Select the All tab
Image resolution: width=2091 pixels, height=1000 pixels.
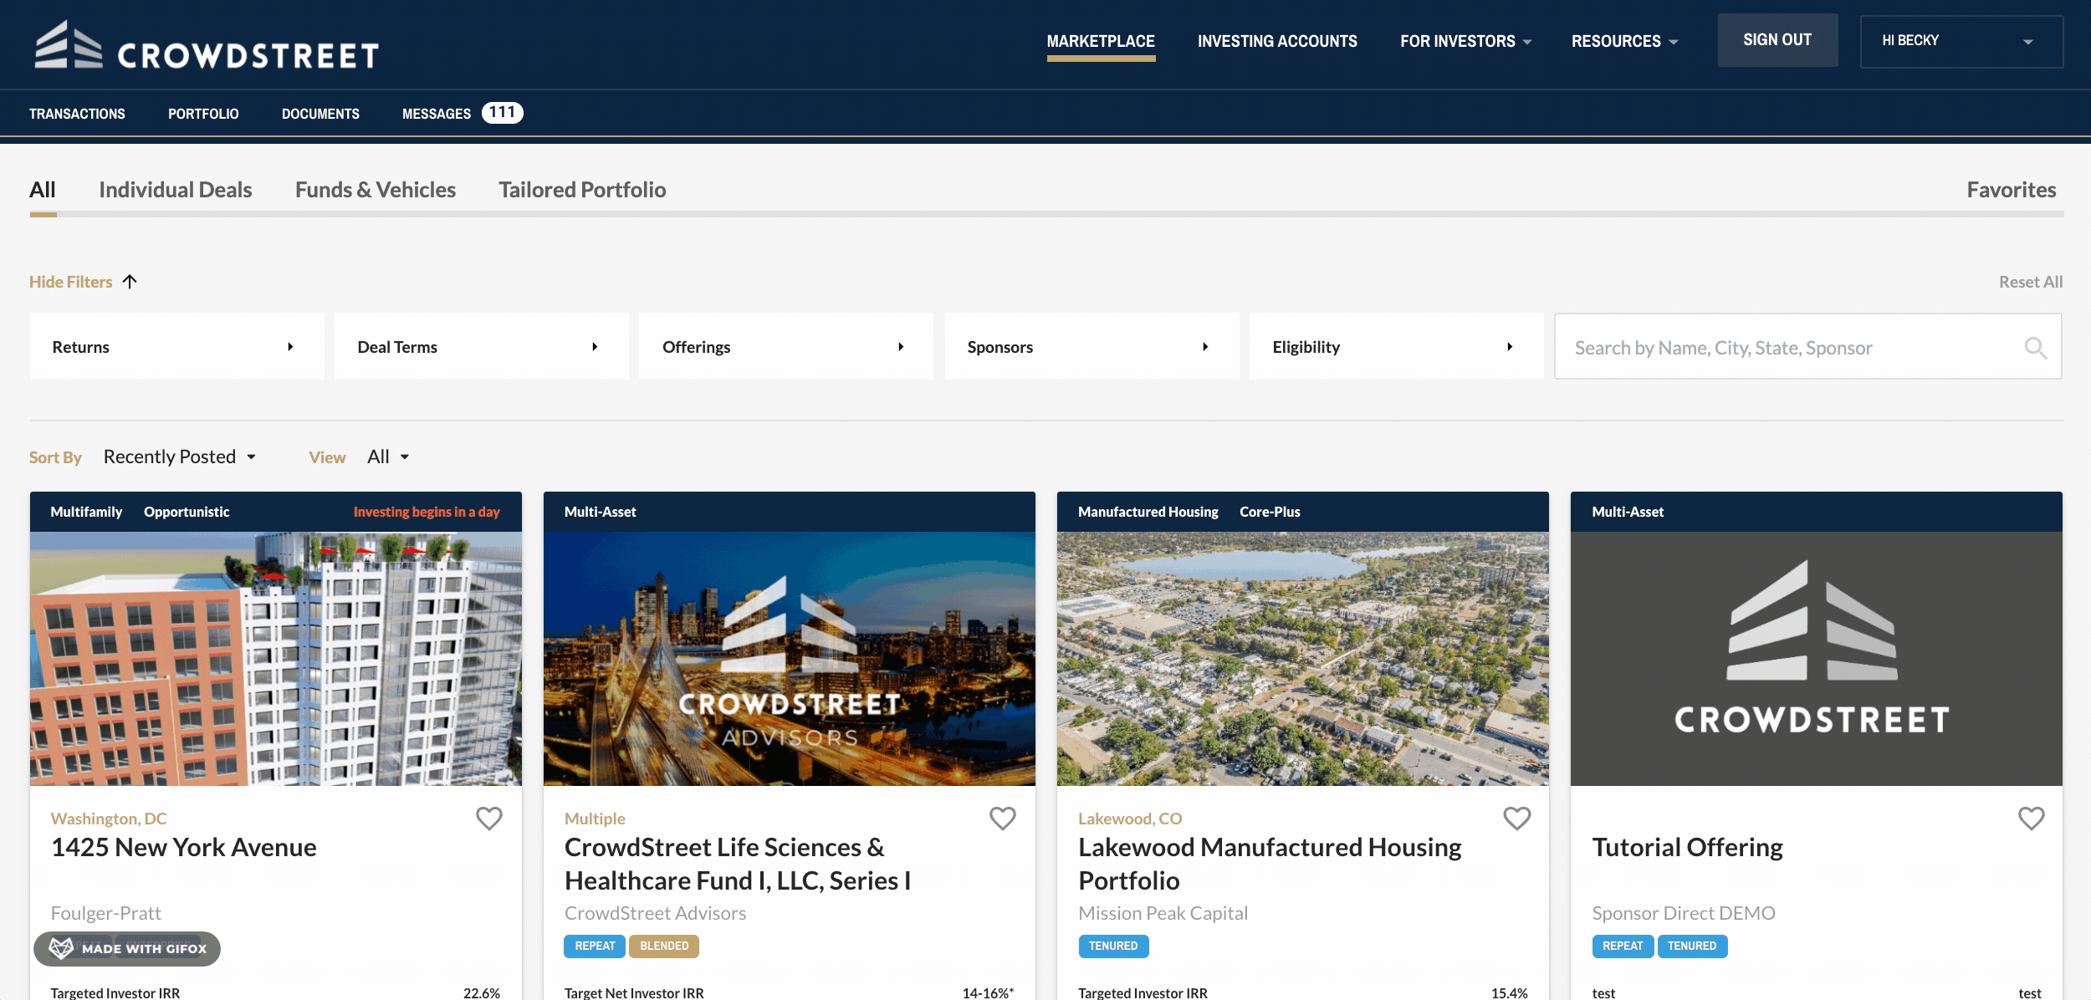43,190
